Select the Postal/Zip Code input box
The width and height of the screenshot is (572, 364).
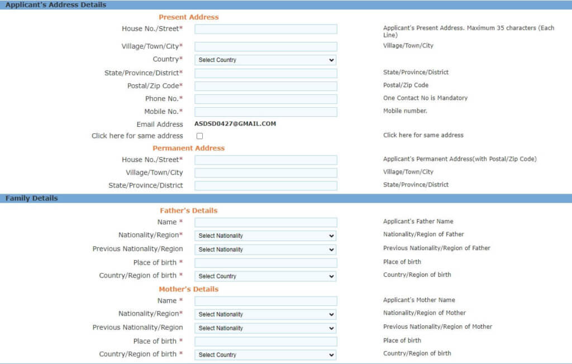[265, 86]
